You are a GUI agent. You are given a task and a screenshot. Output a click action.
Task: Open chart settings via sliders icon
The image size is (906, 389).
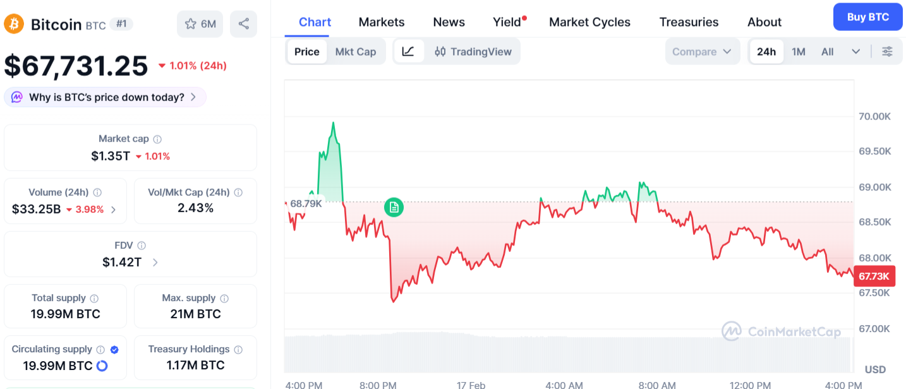tap(888, 51)
